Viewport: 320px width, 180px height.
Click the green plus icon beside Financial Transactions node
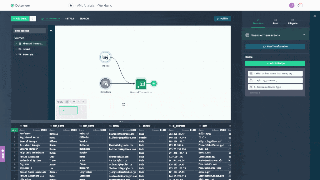click(153, 83)
